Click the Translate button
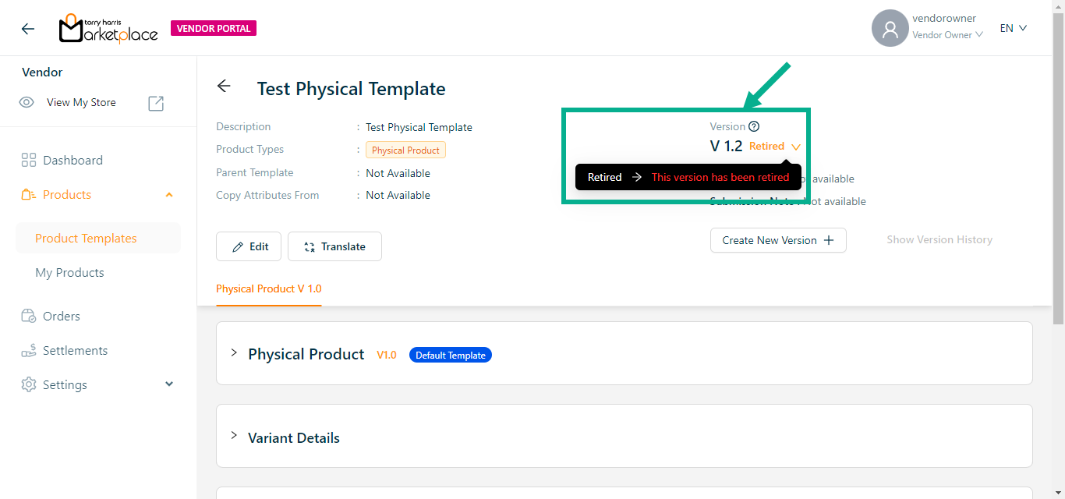The height and width of the screenshot is (499, 1065). 334,246
